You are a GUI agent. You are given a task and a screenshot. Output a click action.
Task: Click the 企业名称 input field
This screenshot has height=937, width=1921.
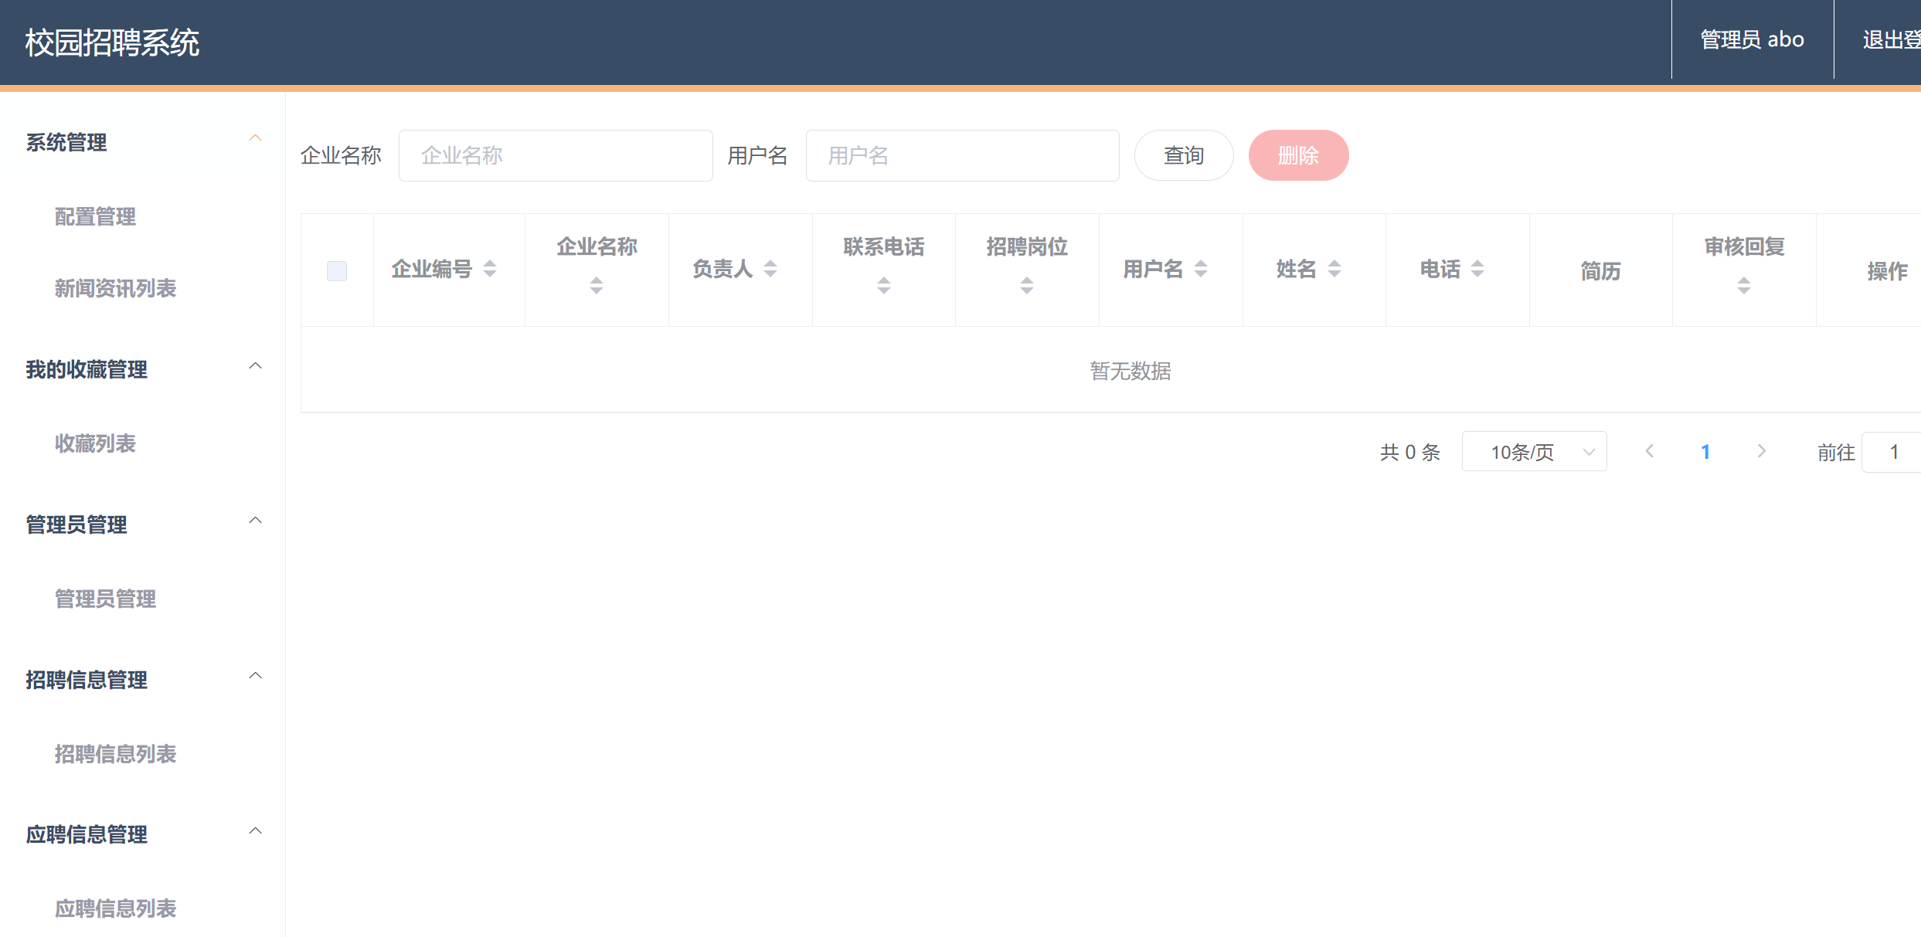[x=555, y=154]
